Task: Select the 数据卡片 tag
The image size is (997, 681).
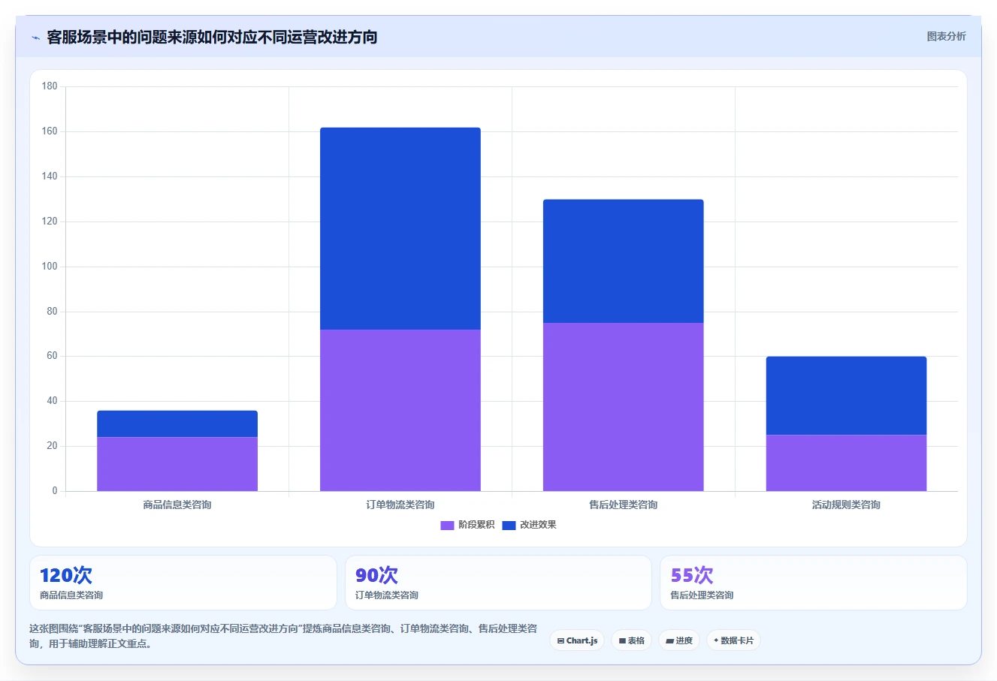Action: tap(733, 640)
